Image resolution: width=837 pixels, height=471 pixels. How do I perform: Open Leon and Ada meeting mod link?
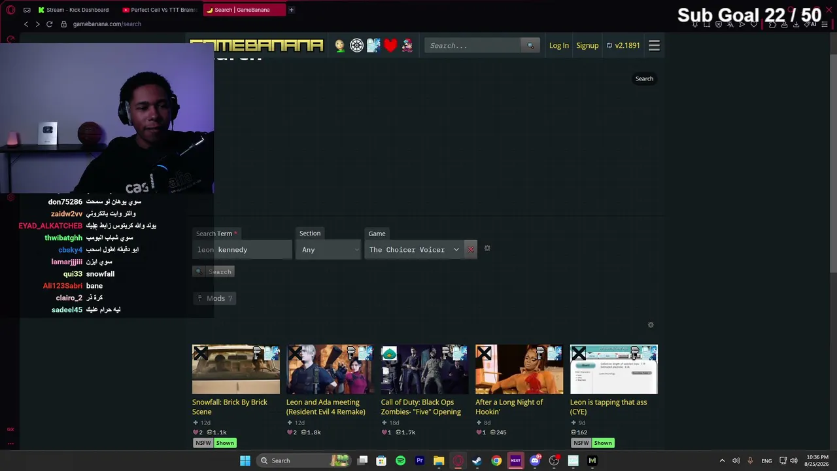[326, 407]
